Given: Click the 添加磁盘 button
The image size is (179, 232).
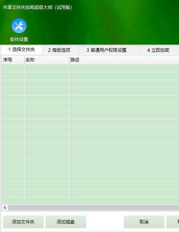Looking at the screenshot, I should (66, 222).
